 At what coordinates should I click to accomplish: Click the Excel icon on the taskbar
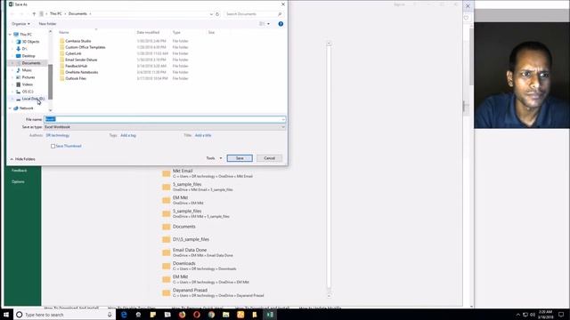point(270,315)
